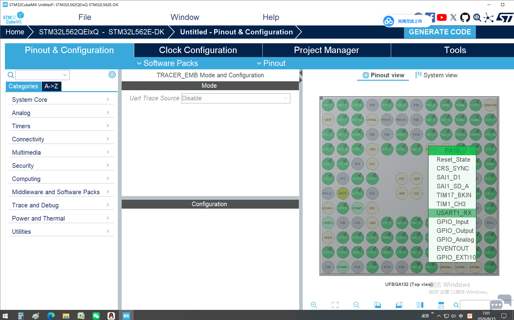
Task: Expand the Multimedia category
Action: click(61, 152)
